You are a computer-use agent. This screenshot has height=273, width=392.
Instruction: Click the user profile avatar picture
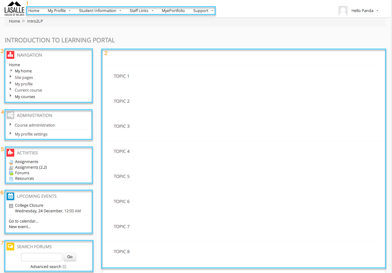coord(343,11)
